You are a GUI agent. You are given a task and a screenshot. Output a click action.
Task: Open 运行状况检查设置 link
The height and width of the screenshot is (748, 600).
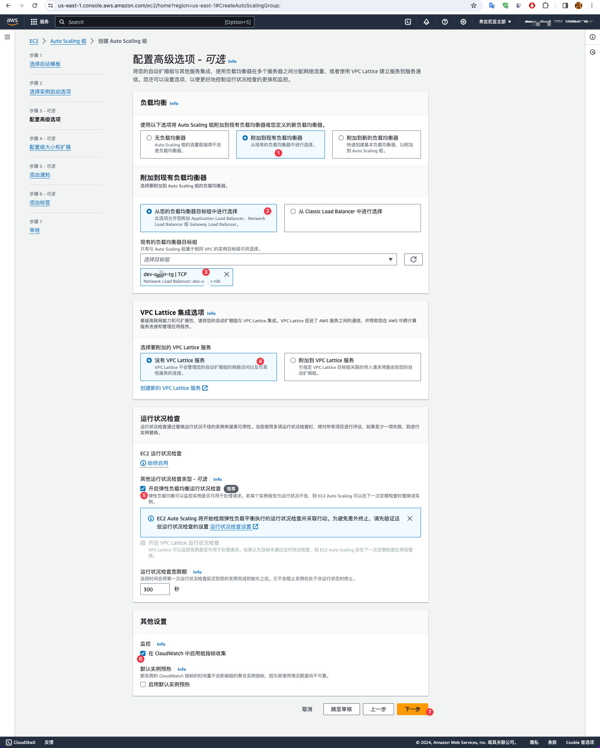[234, 527]
